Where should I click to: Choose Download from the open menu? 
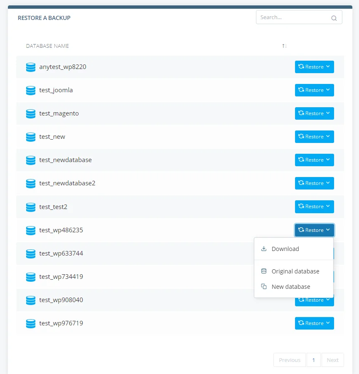point(285,249)
